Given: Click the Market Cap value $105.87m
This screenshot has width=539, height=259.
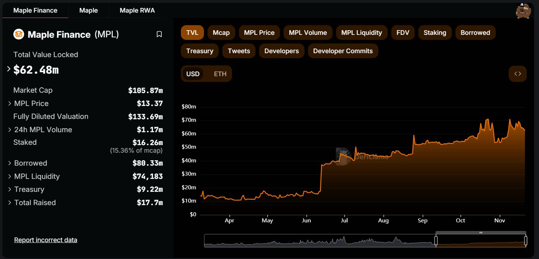Looking at the screenshot, I should [x=146, y=91].
